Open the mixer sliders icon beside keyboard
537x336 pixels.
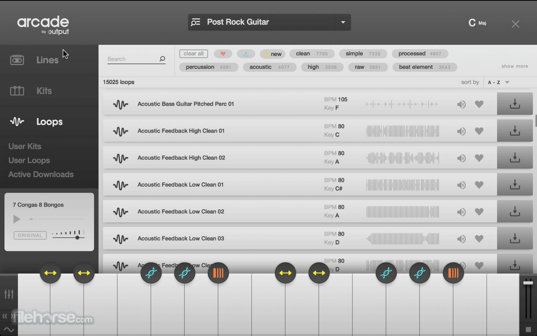(x=9, y=294)
